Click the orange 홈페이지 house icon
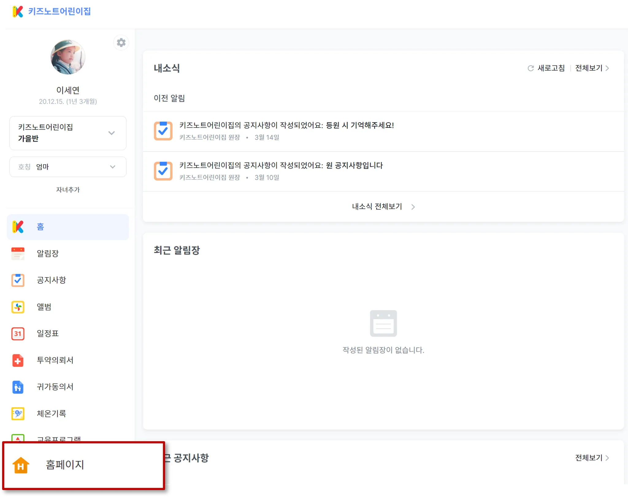 (x=21, y=465)
